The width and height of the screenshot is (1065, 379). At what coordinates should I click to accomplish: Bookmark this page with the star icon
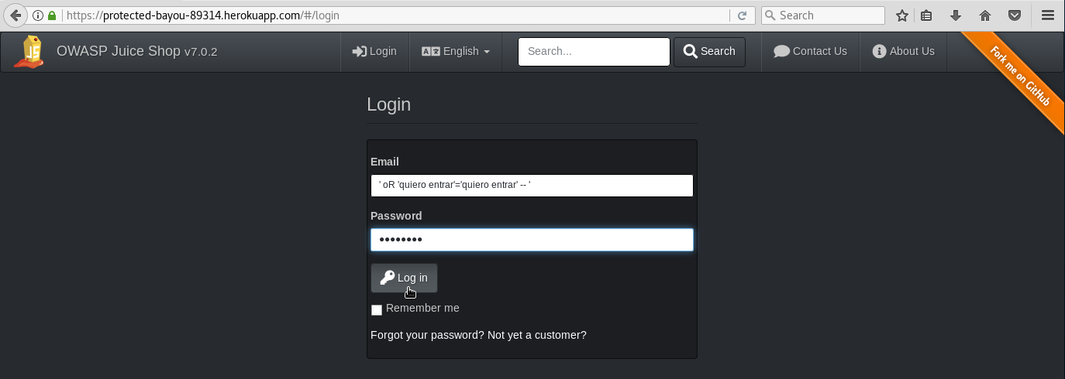(902, 15)
